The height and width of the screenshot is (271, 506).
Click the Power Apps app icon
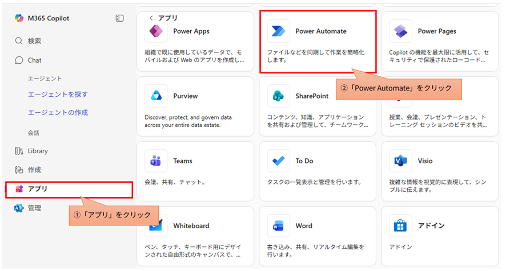[156, 31]
